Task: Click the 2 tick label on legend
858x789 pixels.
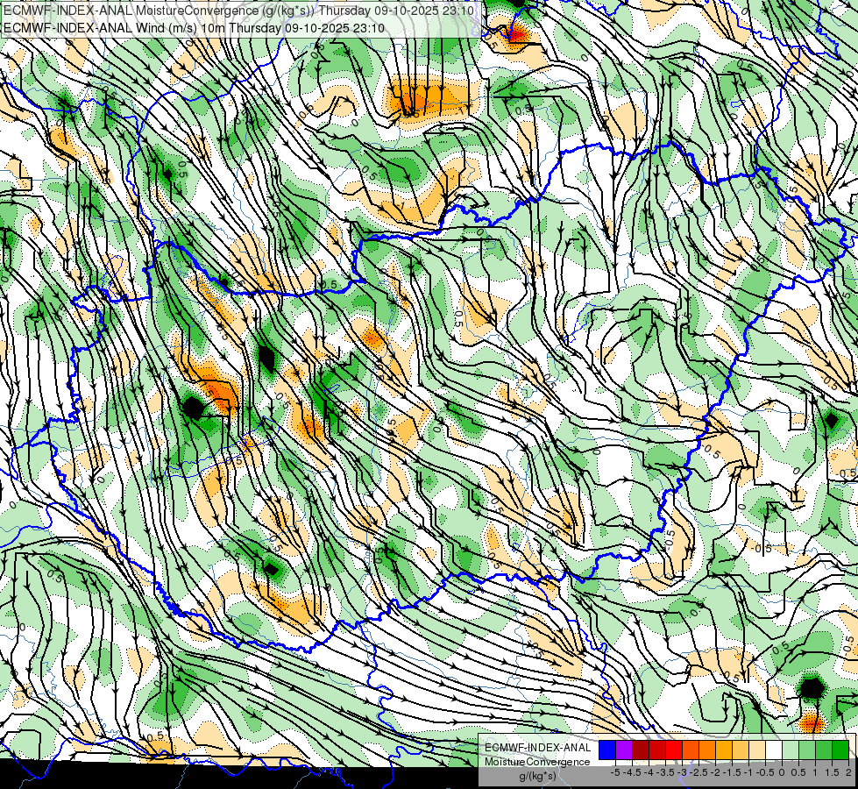Action: coord(848,772)
